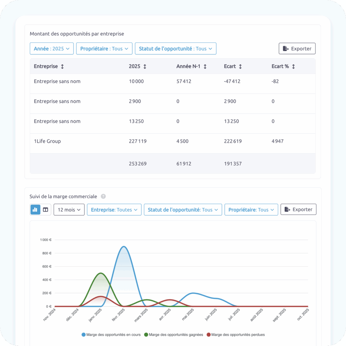Click Ecart % sort arrows icon
This screenshot has height=346, width=346.
coord(293,67)
